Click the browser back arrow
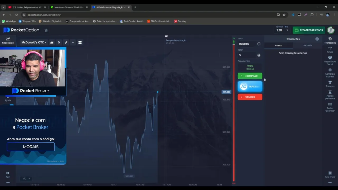Viewport: 338px width, 190px height. tap(4, 15)
